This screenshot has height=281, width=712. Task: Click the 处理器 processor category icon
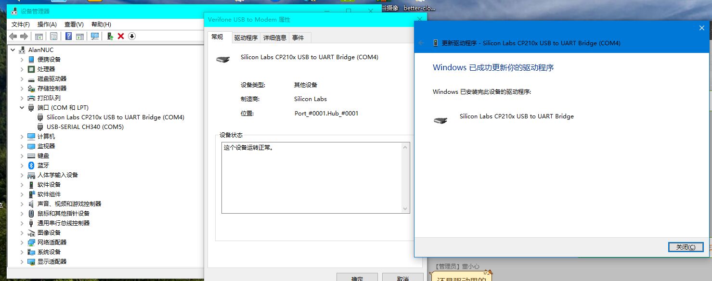31,69
